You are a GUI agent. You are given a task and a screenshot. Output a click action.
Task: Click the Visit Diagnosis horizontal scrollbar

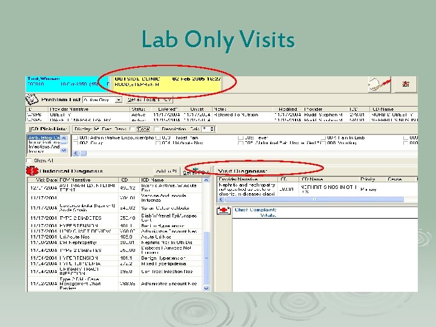point(314,199)
